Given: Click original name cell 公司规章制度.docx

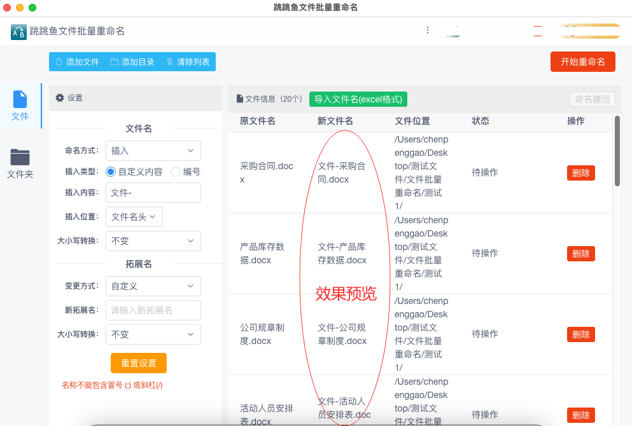Looking at the screenshot, I should point(262,334).
